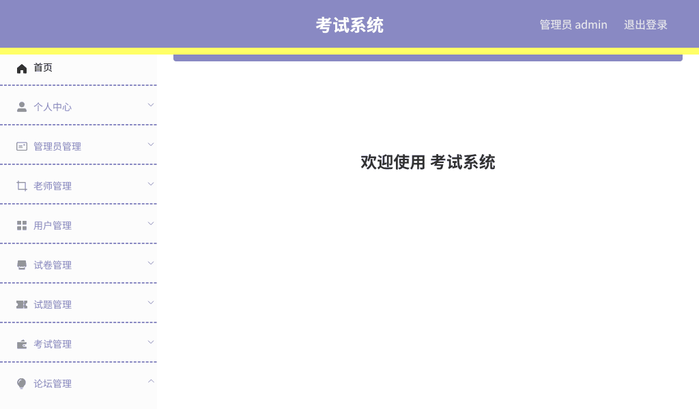Click the 管理员管理 card icon
The image size is (699, 409).
(21, 146)
